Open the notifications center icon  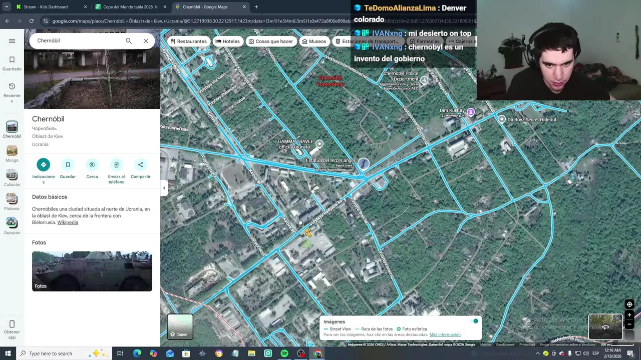coord(630,353)
